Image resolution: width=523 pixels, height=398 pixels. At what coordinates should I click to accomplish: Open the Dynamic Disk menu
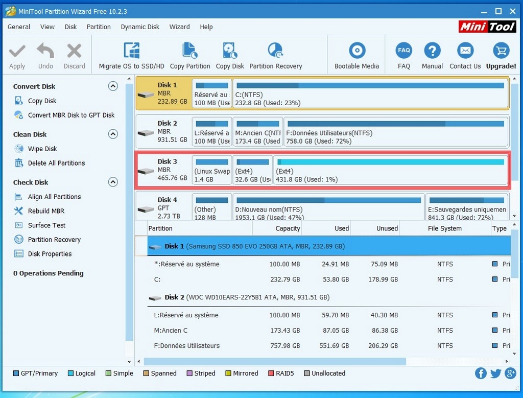pos(140,27)
